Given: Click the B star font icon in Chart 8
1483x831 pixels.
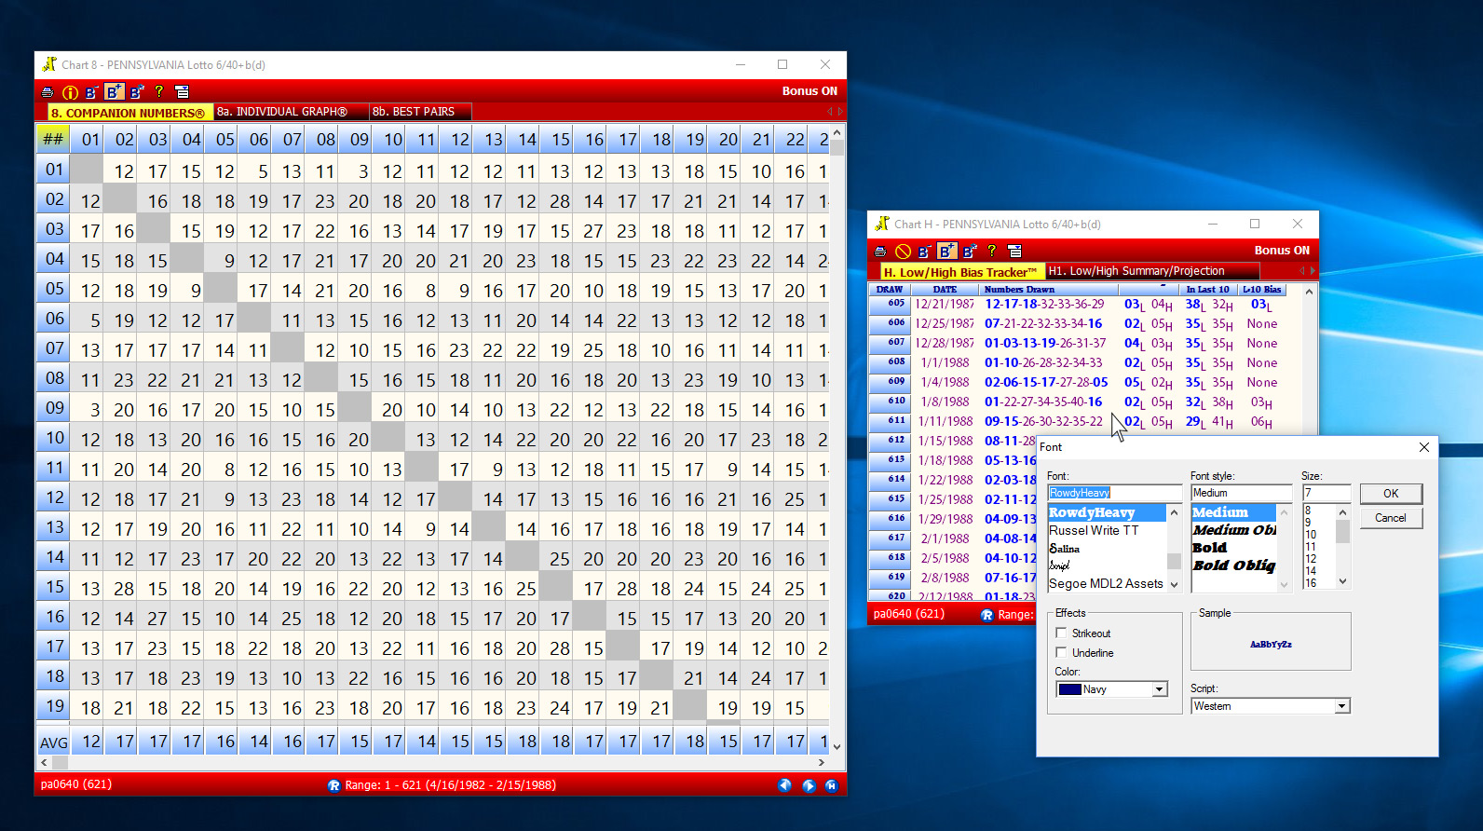Looking at the screenshot, I should pyautogui.click(x=137, y=92).
